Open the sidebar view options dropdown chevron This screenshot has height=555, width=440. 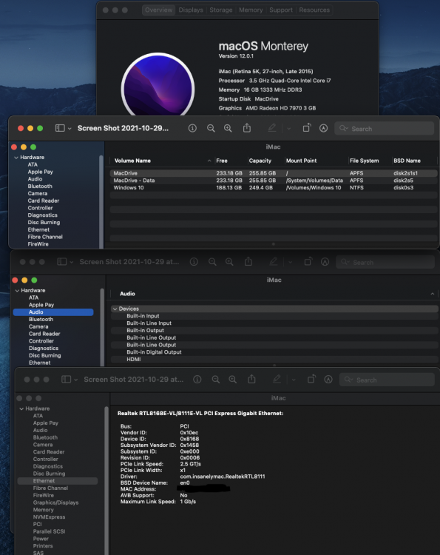coord(70,129)
